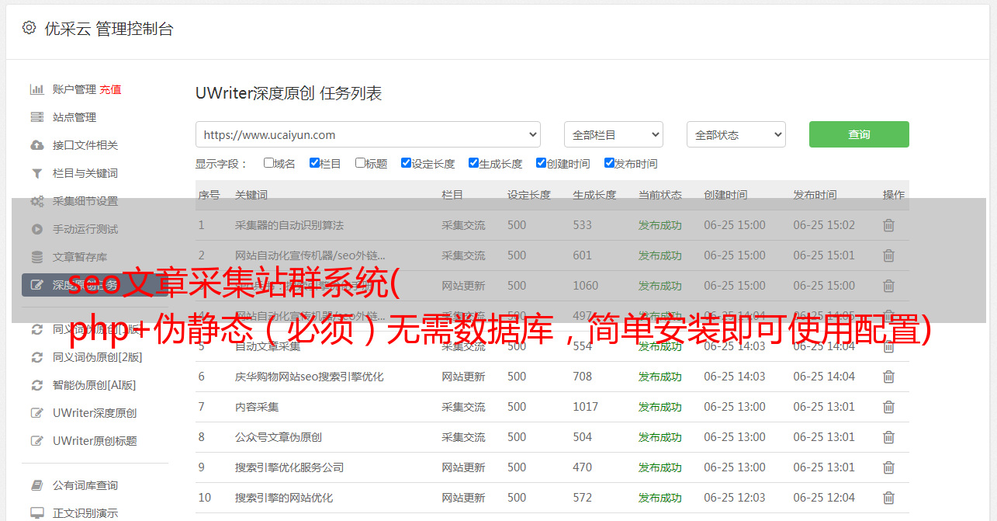Click generated length value 1017
This screenshot has width=997, height=521.
[x=585, y=407]
